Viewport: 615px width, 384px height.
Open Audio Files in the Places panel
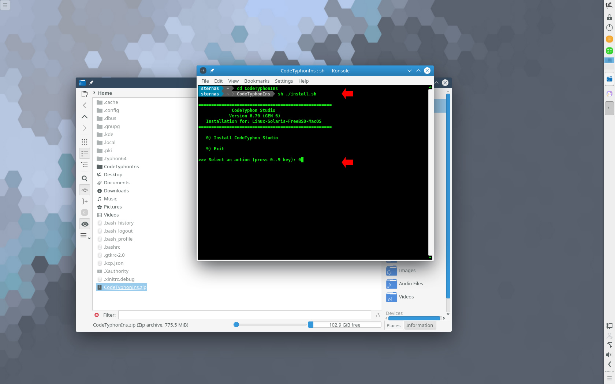405,284
